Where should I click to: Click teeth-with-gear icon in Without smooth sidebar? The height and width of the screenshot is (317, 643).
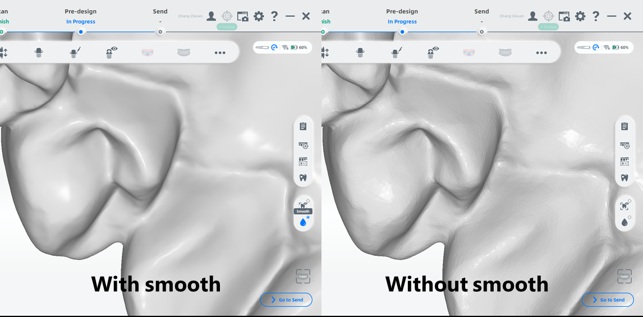tap(624, 145)
